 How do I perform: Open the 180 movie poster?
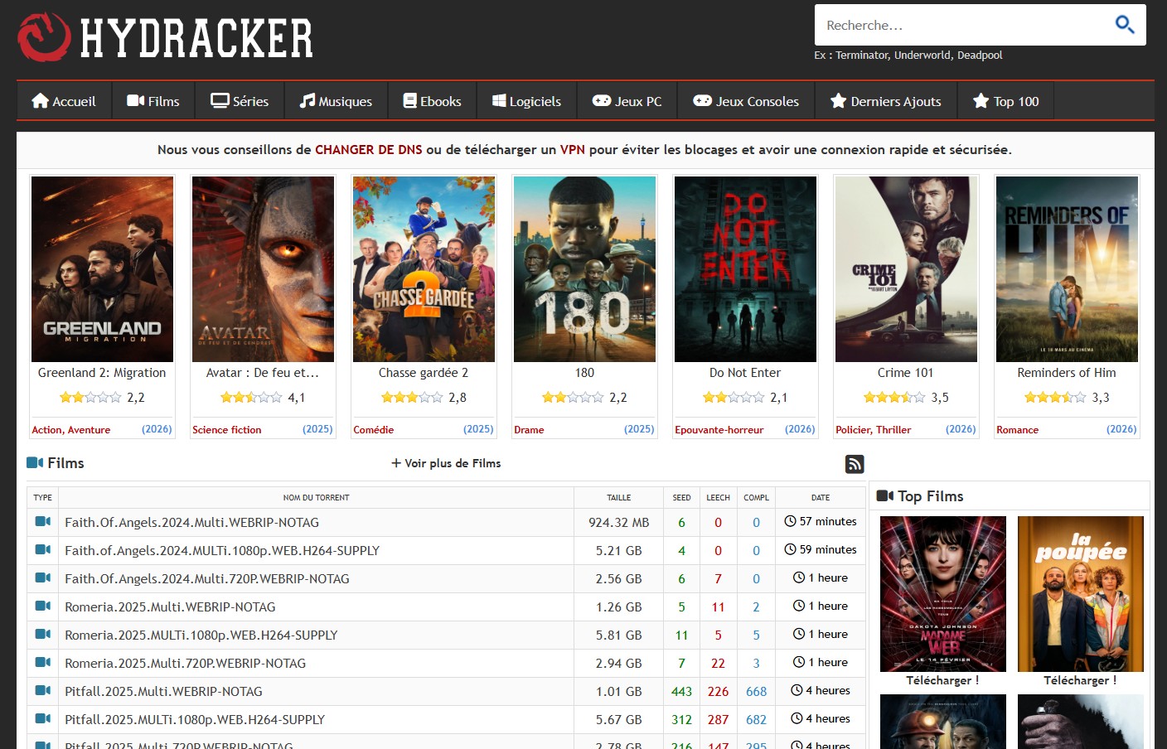[584, 269]
